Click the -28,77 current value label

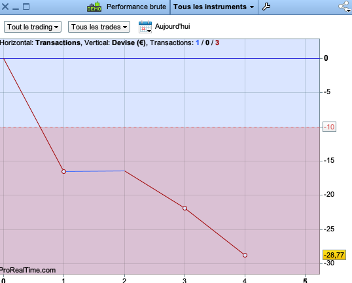334,255
